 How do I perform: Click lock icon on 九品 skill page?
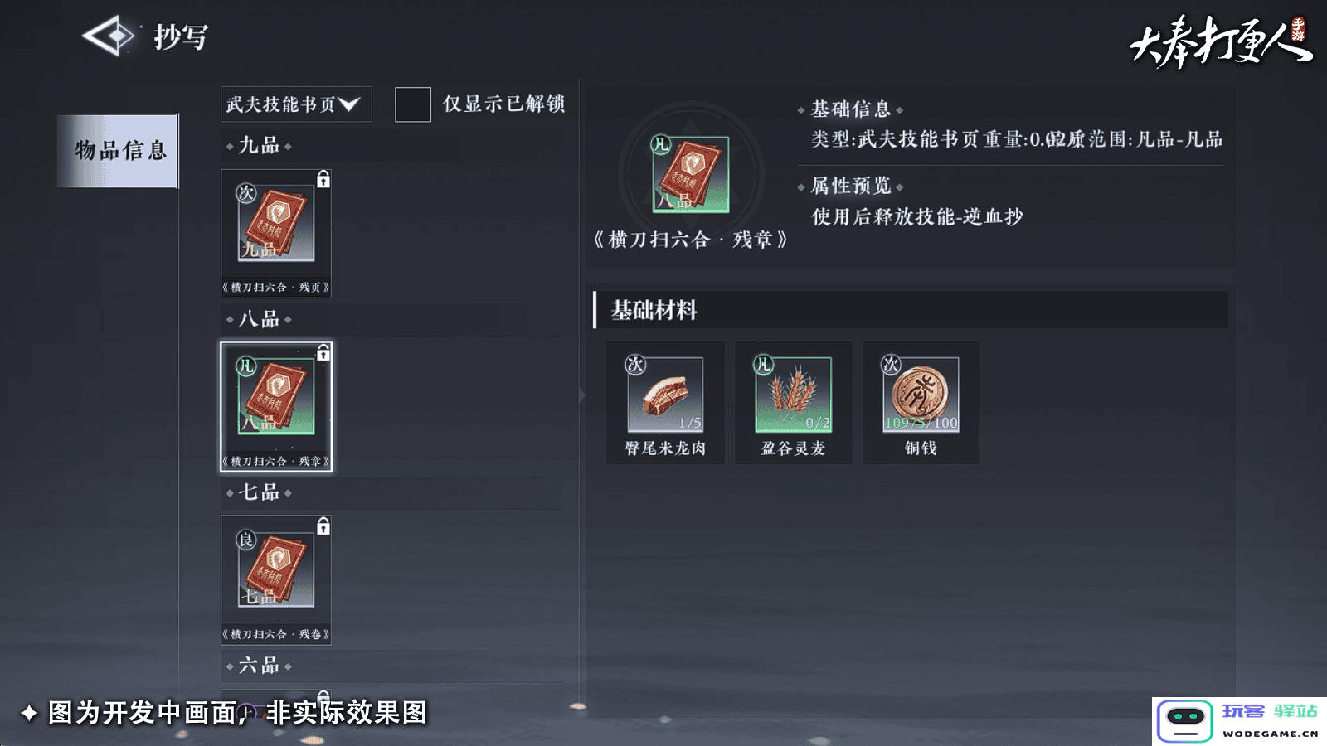point(323,179)
